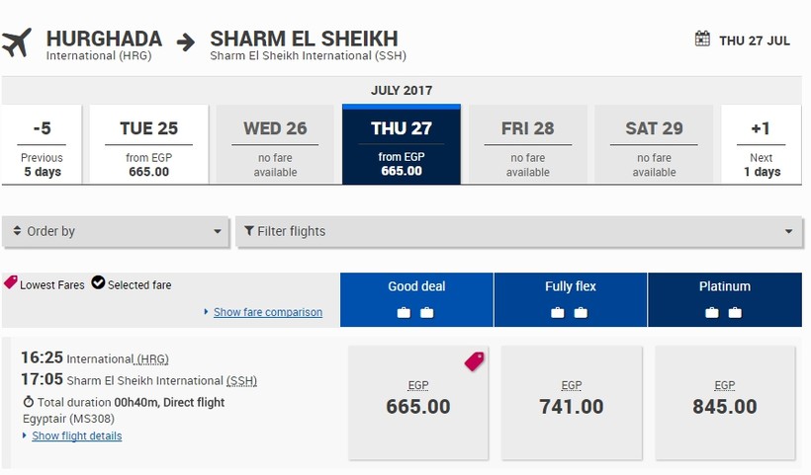Click the clock icon beside Total duration
This screenshot has width=811, height=475.
(x=28, y=403)
